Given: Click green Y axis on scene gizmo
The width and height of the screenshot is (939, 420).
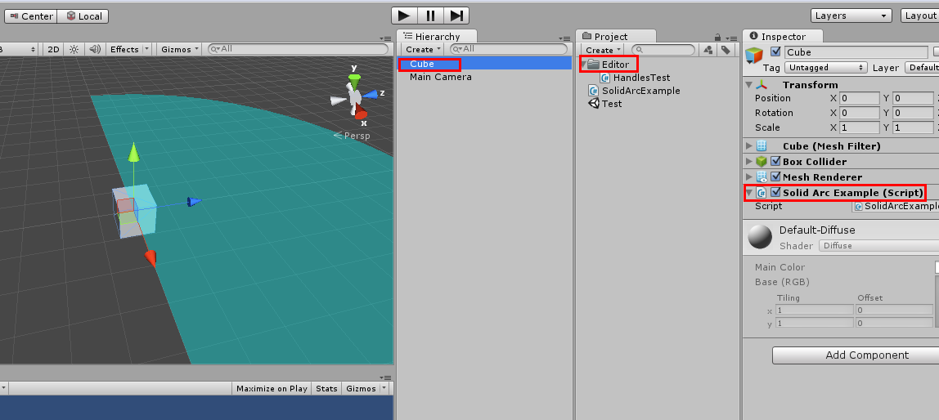Looking at the screenshot, I should (x=354, y=80).
